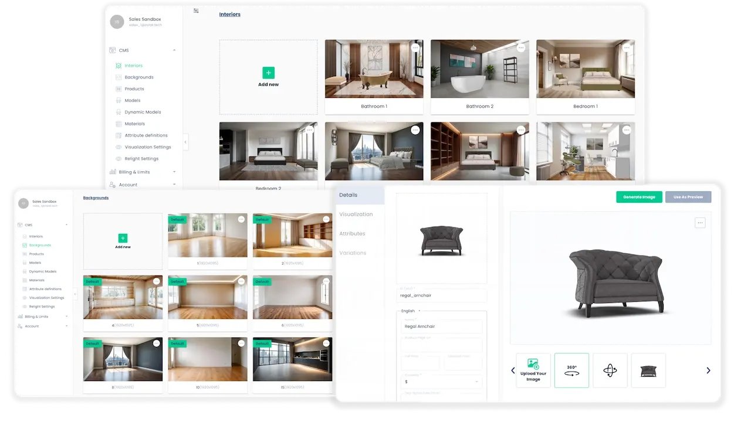
Task: Open the currency dropdown showing $
Action: [x=441, y=382]
